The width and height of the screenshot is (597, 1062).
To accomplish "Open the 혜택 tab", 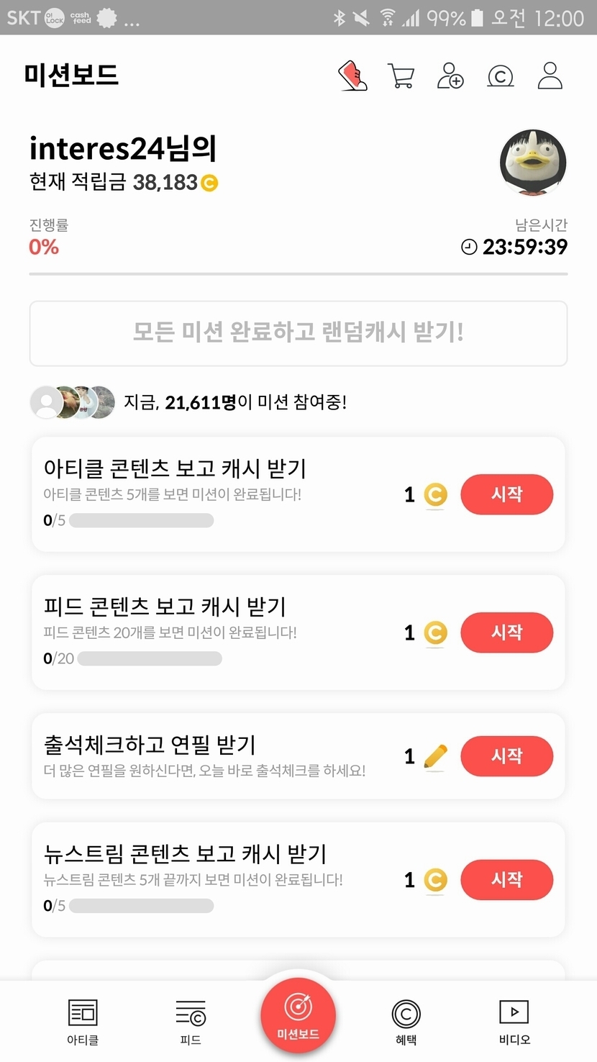I will point(406,1020).
